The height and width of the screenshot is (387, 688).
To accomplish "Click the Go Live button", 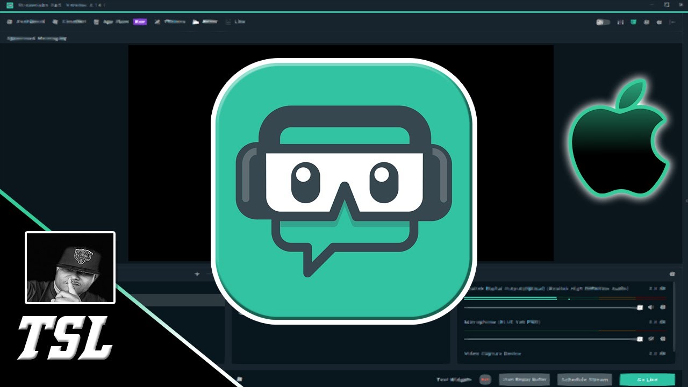I will 647,379.
